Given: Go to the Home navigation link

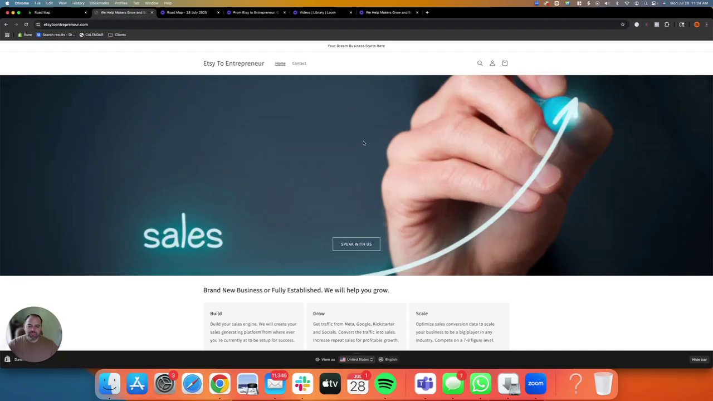Looking at the screenshot, I should 280,63.
